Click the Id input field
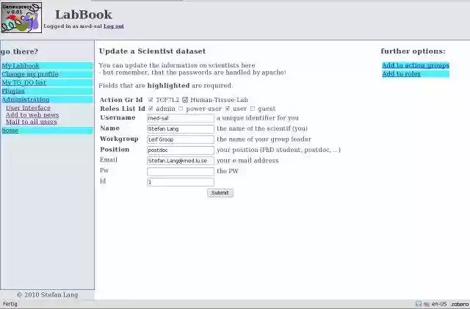The height and width of the screenshot is (309, 470). pyautogui.click(x=181, y=182)
